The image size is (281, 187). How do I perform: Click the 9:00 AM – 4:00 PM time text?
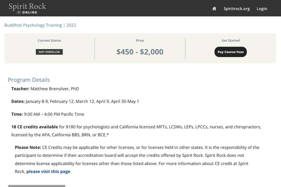[54, 114]
